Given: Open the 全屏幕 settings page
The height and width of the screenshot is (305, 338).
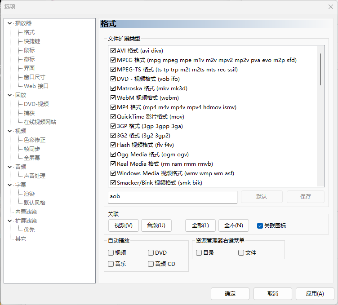Looking at the screenshot, I should (x=32, y=158).
